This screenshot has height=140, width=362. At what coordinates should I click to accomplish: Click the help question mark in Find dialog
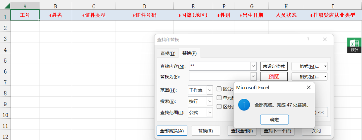coord(308,40)
